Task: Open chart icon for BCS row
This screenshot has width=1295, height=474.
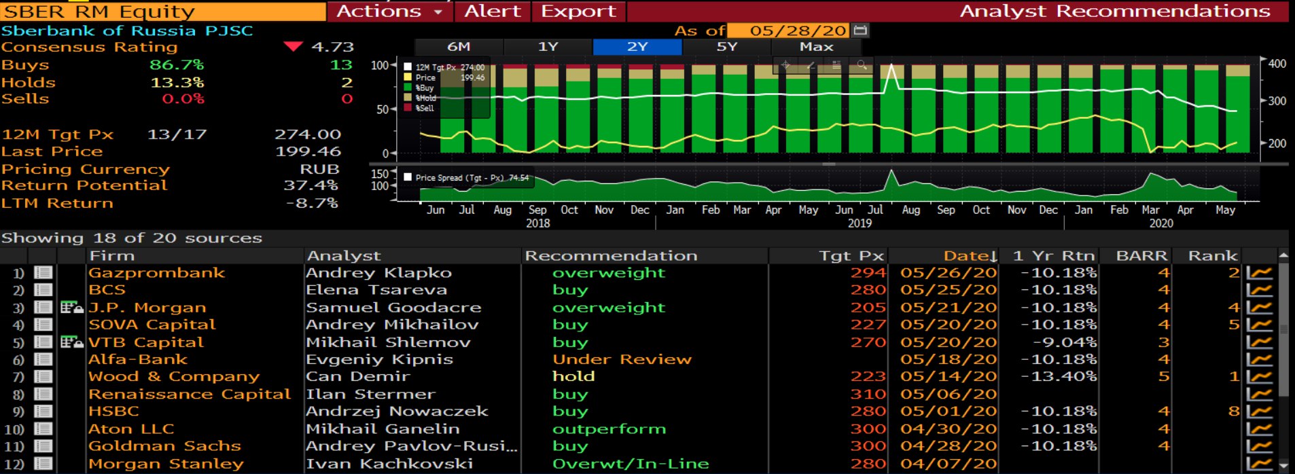Action: [1259, 290]
